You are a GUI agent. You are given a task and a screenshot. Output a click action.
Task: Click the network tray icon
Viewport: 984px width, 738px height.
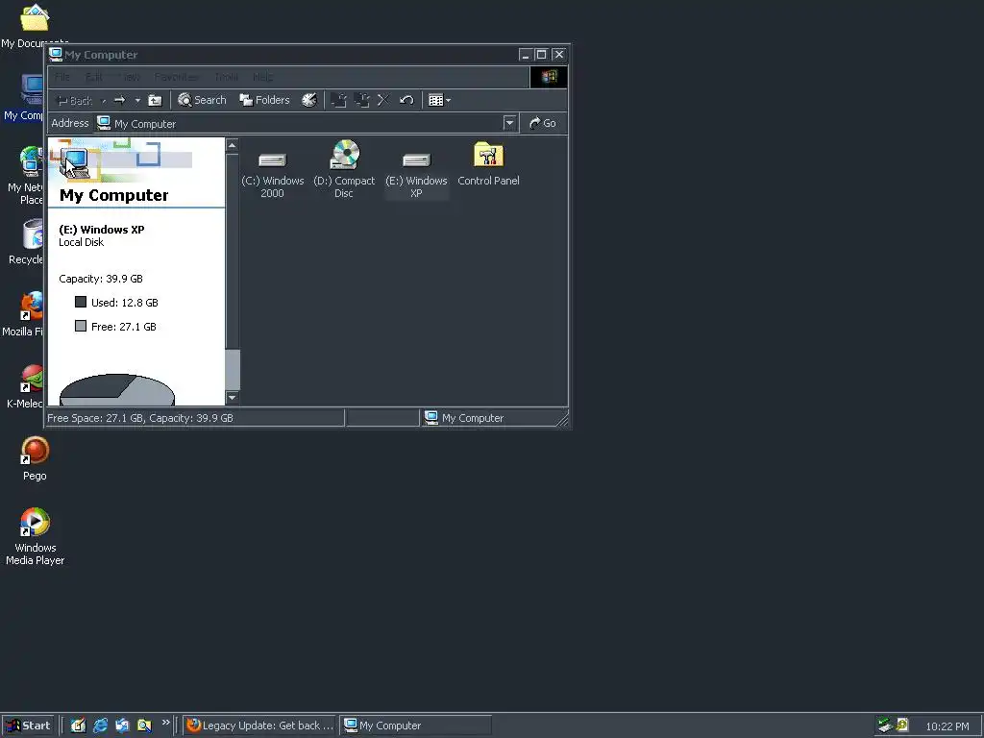pos(885,726)
